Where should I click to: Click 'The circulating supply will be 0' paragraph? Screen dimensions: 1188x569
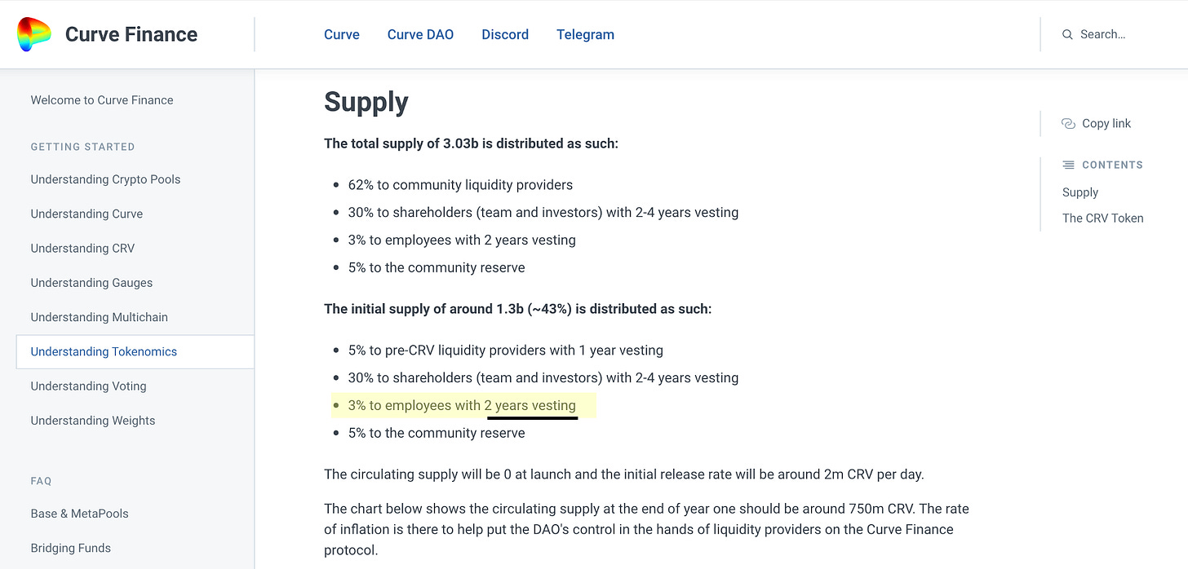(623, 474)
